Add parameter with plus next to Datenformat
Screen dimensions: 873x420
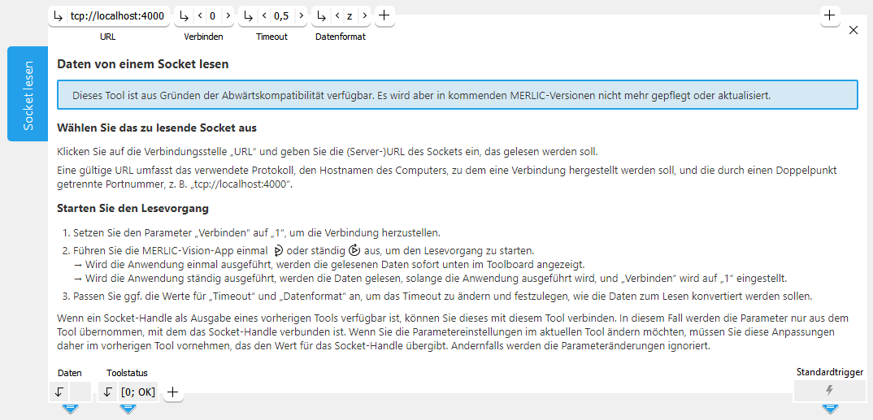(384, 15)
